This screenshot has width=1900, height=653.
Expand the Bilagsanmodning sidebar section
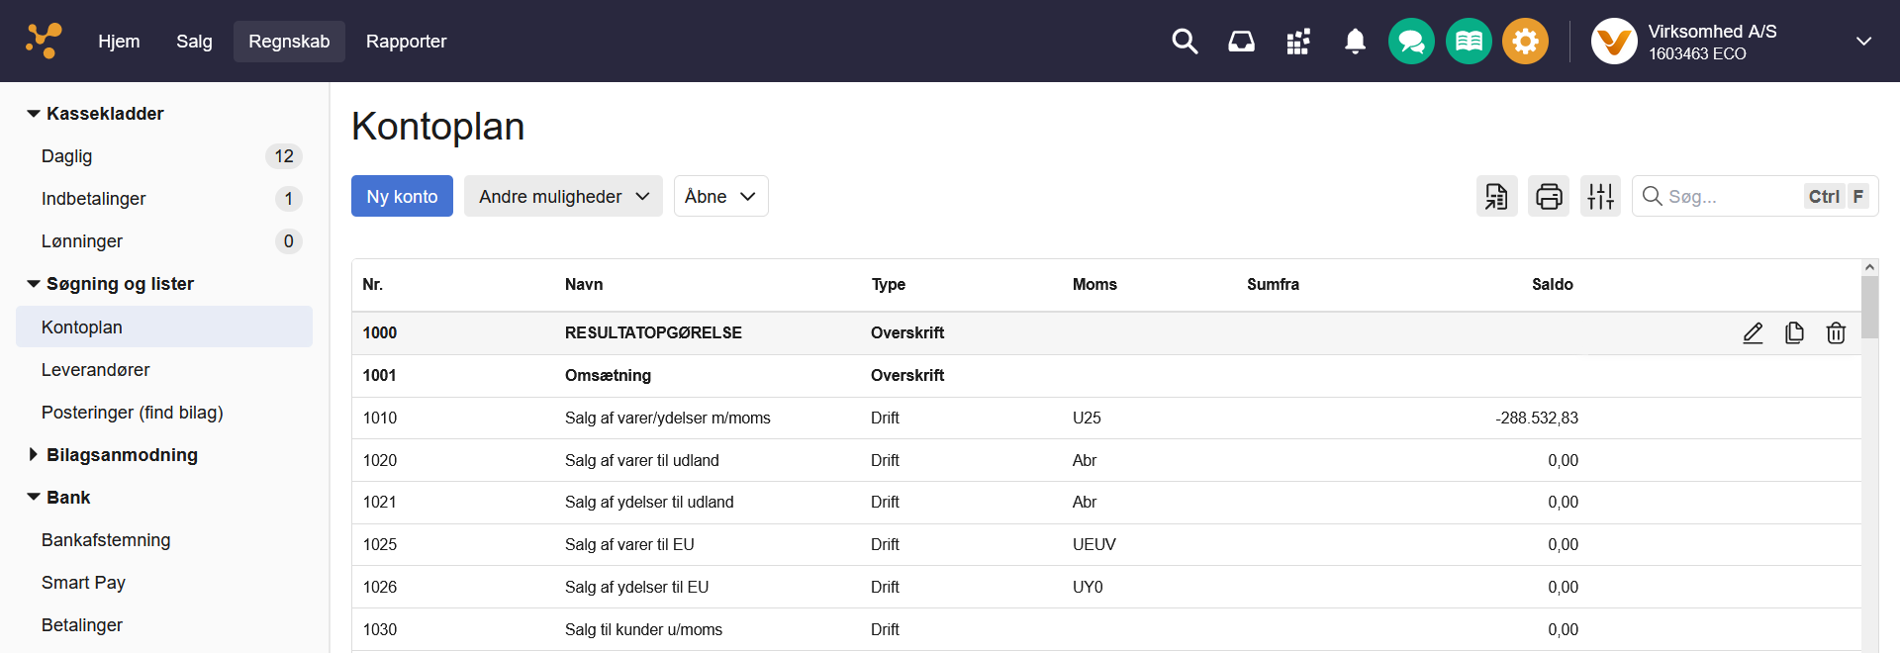[x=122, y=455]
